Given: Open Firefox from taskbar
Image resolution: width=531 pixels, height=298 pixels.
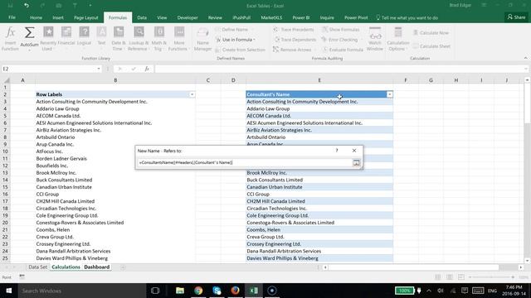Looking at the screenshot, I should click(235, 291).
